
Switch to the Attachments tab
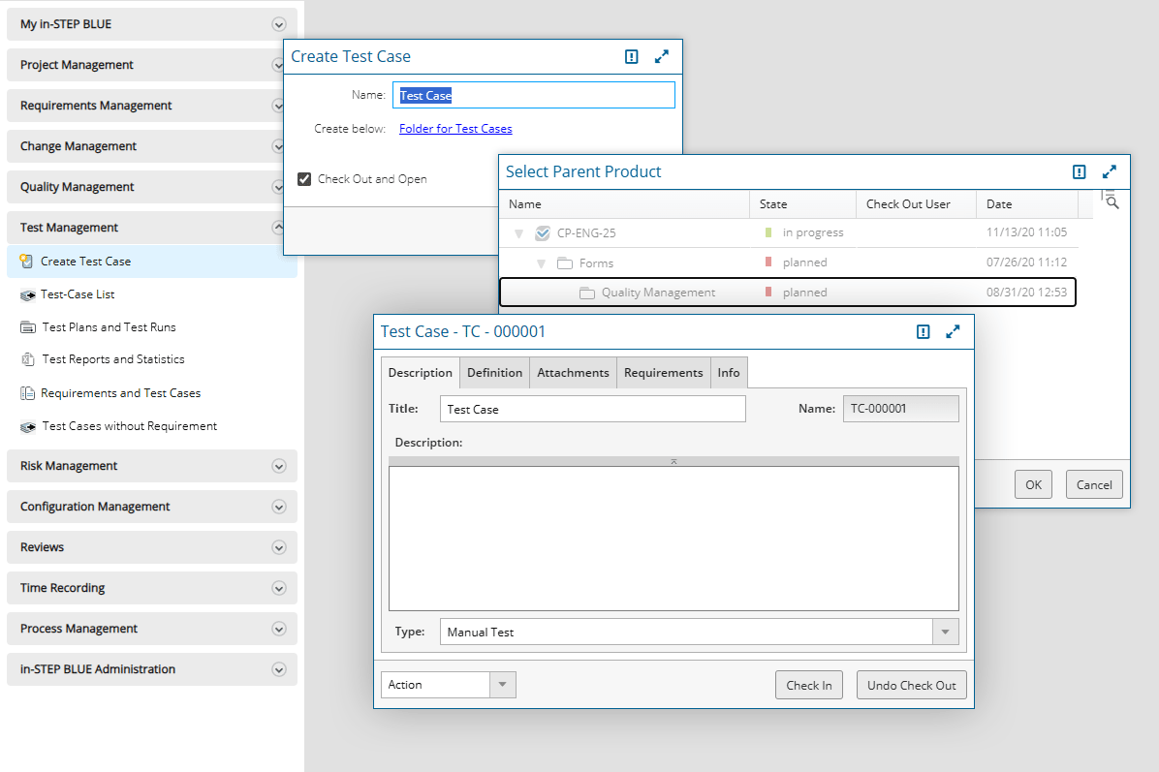point(573,372)
